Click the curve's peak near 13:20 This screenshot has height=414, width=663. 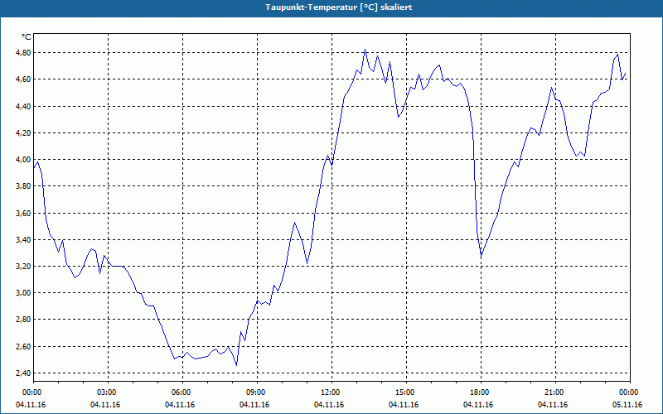click(365, 50)
